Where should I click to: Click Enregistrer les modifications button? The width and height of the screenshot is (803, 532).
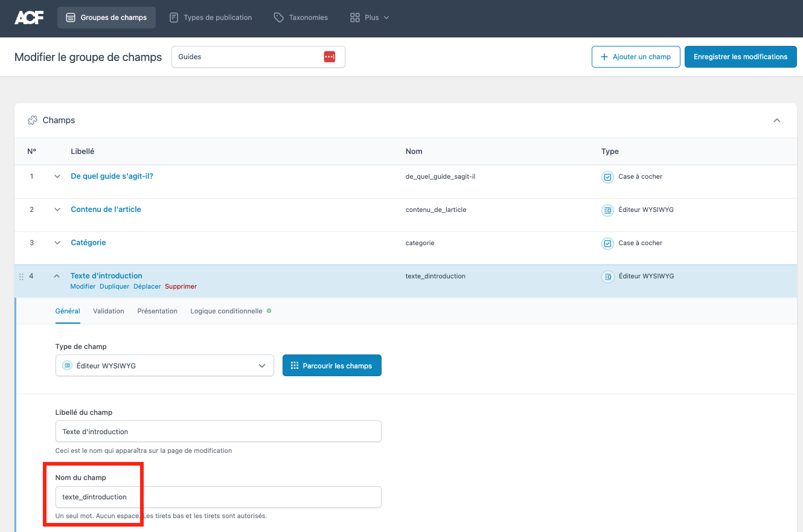coord(740,57)
